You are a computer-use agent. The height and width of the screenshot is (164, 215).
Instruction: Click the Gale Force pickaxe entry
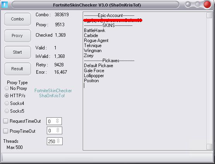[94, 71]
